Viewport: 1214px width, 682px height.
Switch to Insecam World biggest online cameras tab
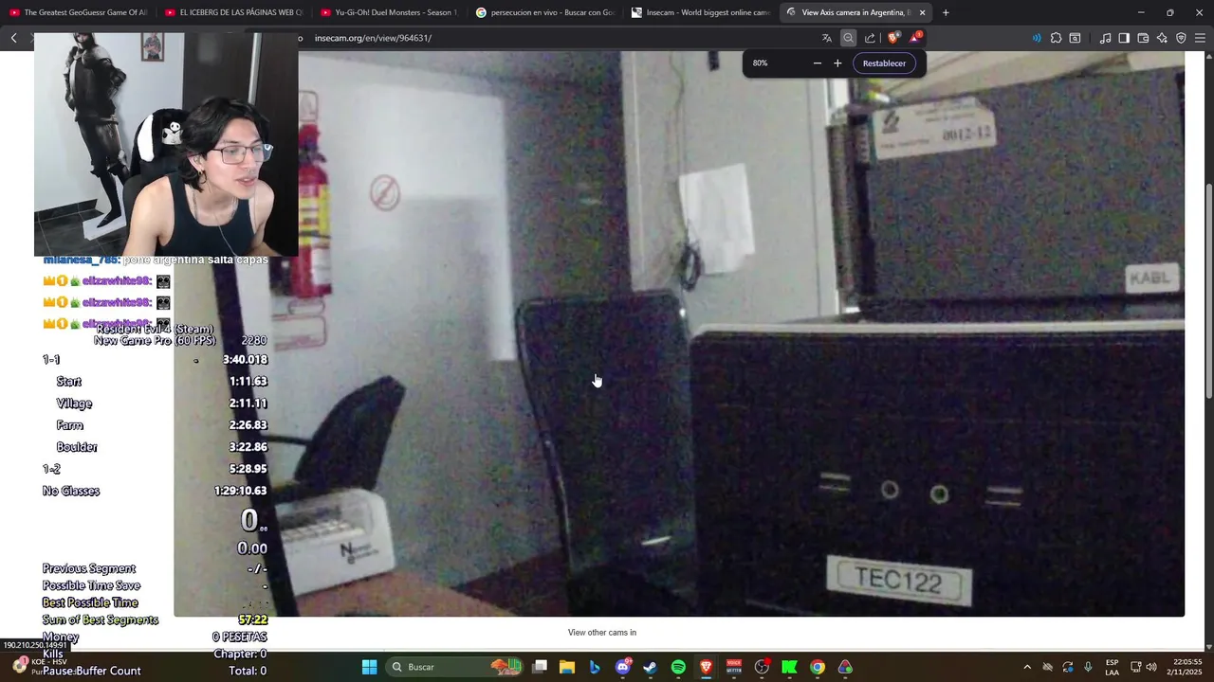[x=700, y=12]
